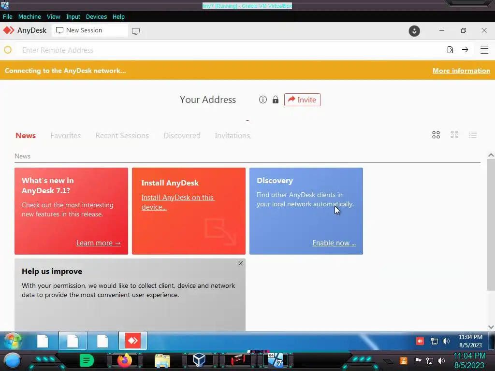Select highlighted second document taskbar item
The height and width of the screenshot is (371, 495).
(73, 341)
